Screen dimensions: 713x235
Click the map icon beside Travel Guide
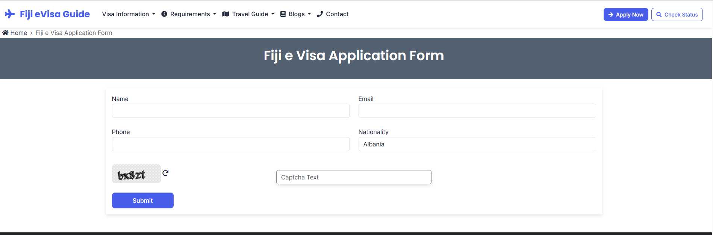(226, 14)
